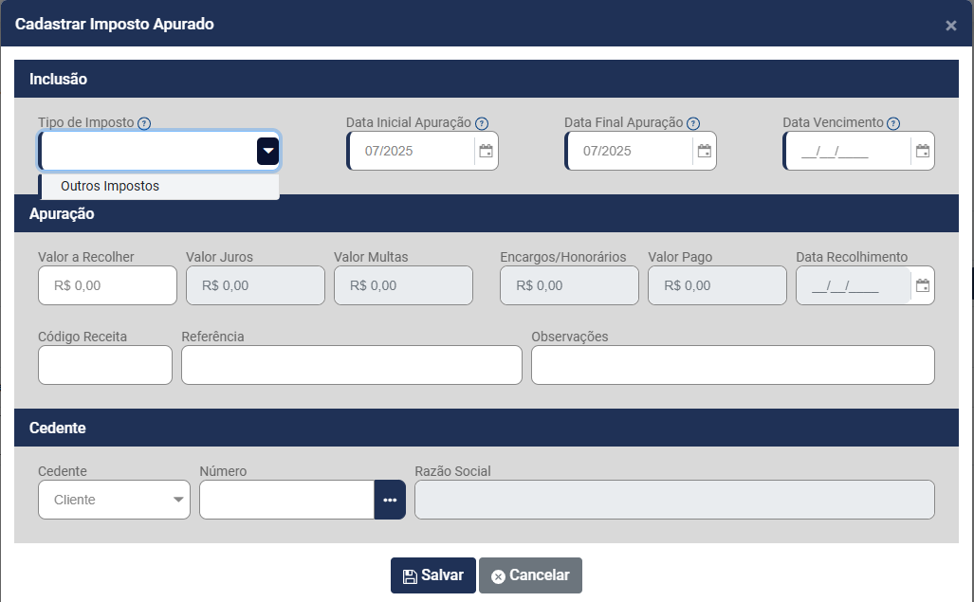Select the Valor Multas field
Image resolution: width=974 pixels, height=602 pixels.
point(403,285)
